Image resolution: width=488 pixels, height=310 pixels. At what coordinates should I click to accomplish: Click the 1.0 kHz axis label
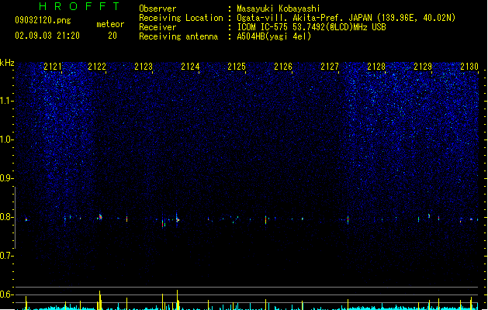click(6, 139)
